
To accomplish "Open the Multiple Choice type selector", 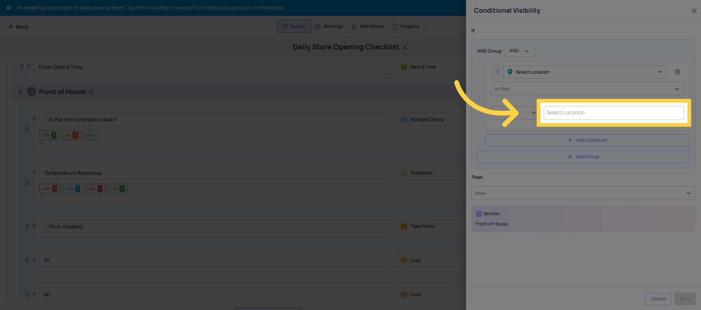I will (431, 119).
